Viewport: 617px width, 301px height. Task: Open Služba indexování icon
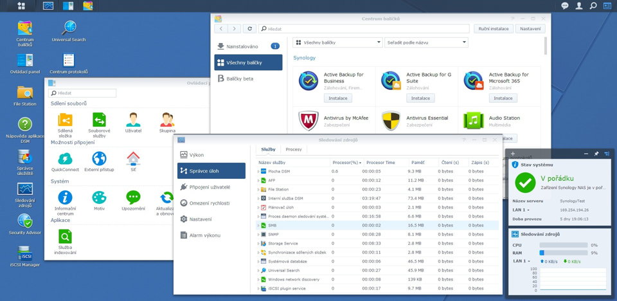tap(65, 237)
